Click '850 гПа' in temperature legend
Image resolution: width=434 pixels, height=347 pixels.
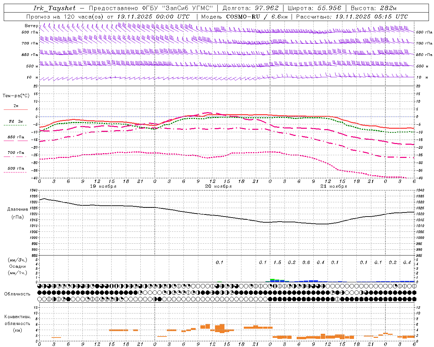[16, 137]
